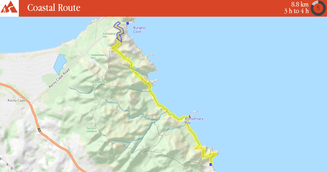Click the Rocky Cape town label
The height and width of the screenshot is (172, 327).
[16, 100]
